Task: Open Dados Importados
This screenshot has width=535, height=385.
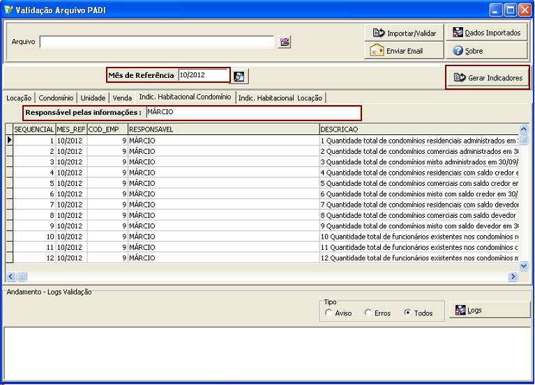Action: [x=486, y=33]
